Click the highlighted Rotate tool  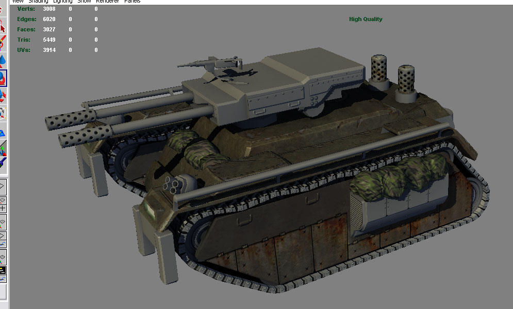2,78
